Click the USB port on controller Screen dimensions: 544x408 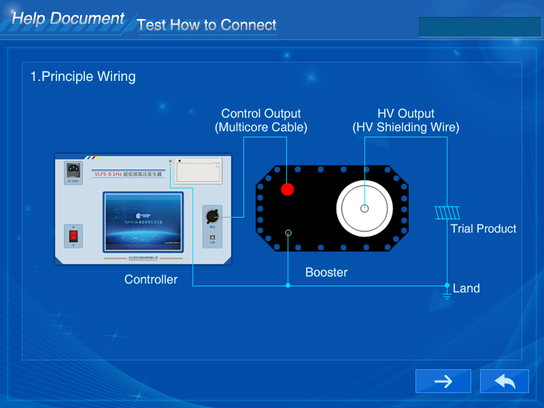(x=212, y=237)
